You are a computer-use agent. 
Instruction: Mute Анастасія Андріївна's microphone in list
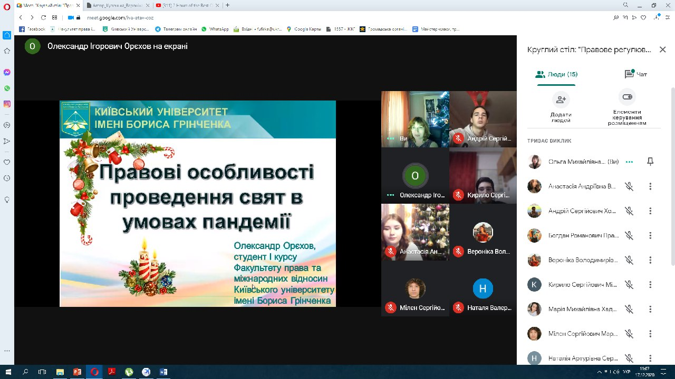pyautogui.click(x=629, y=186)
